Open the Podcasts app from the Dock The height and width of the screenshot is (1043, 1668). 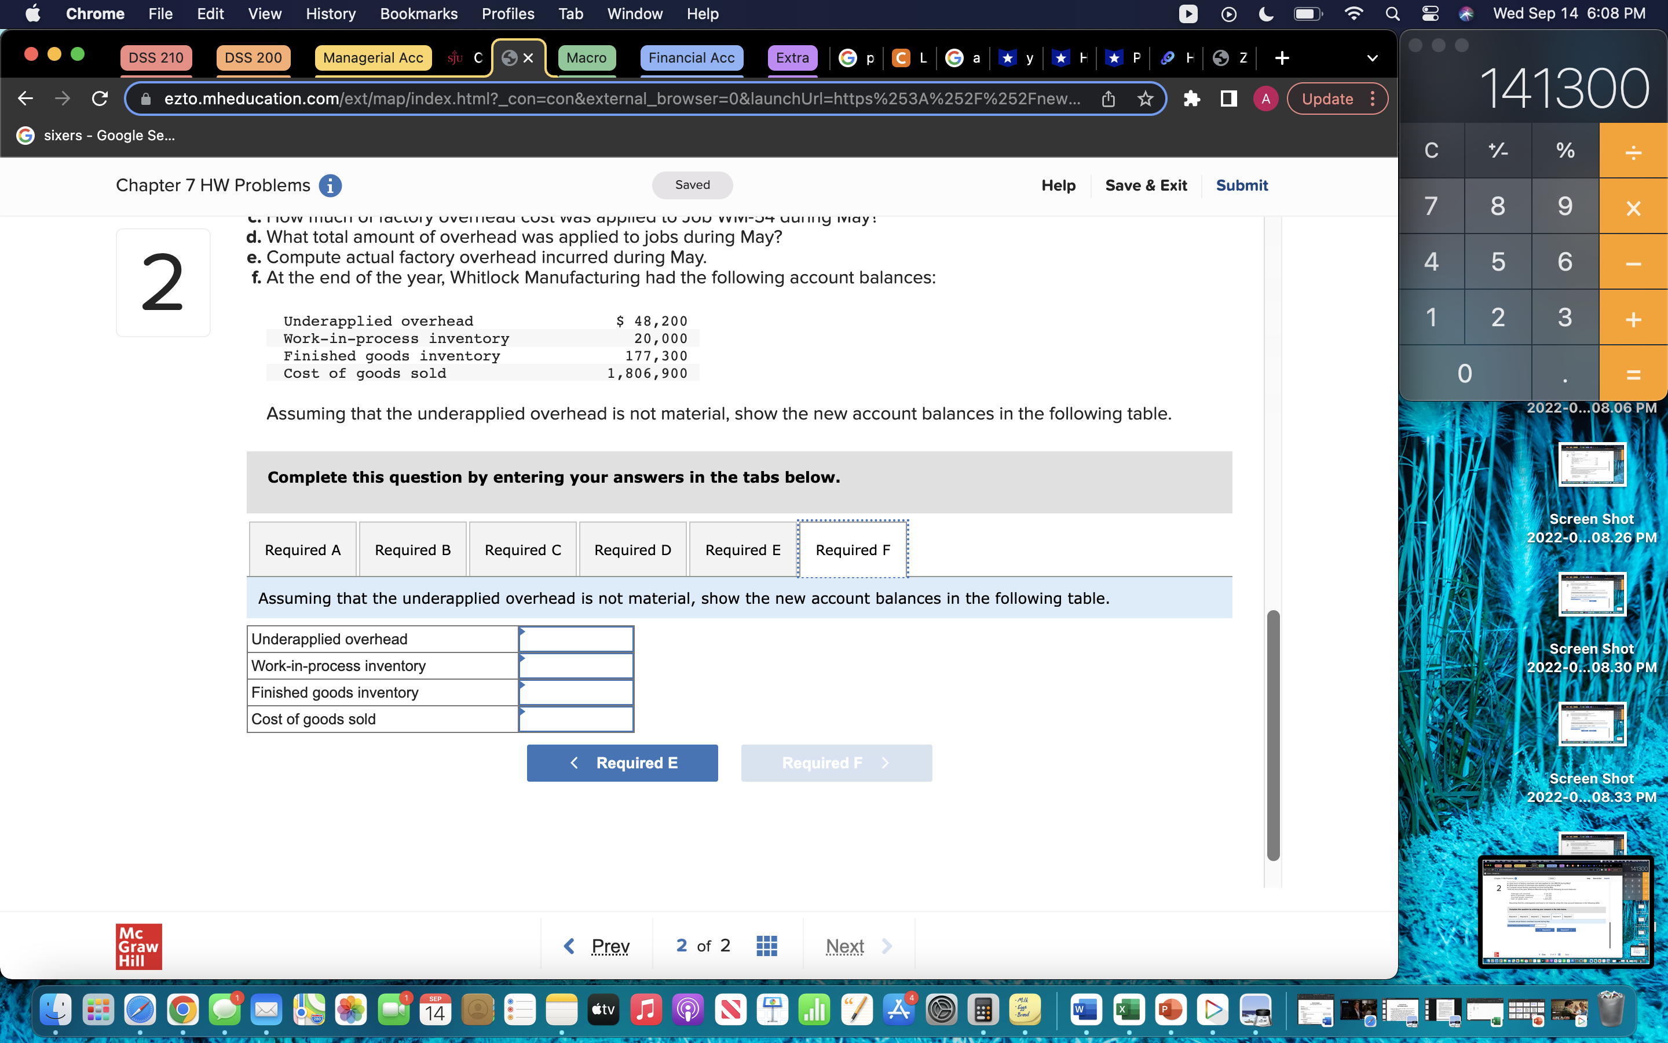[x=689, y=1009]
